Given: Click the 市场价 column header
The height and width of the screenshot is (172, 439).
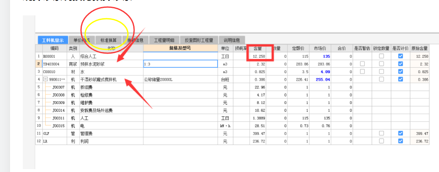Looking at the screenshot, I should point(320,48).
